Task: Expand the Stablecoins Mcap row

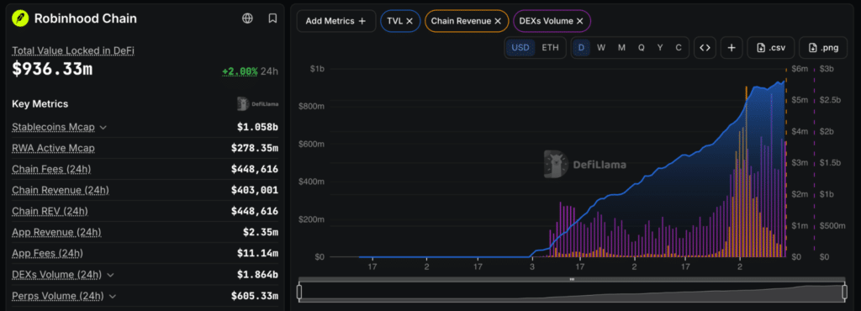Action: (x=103, y=127)
